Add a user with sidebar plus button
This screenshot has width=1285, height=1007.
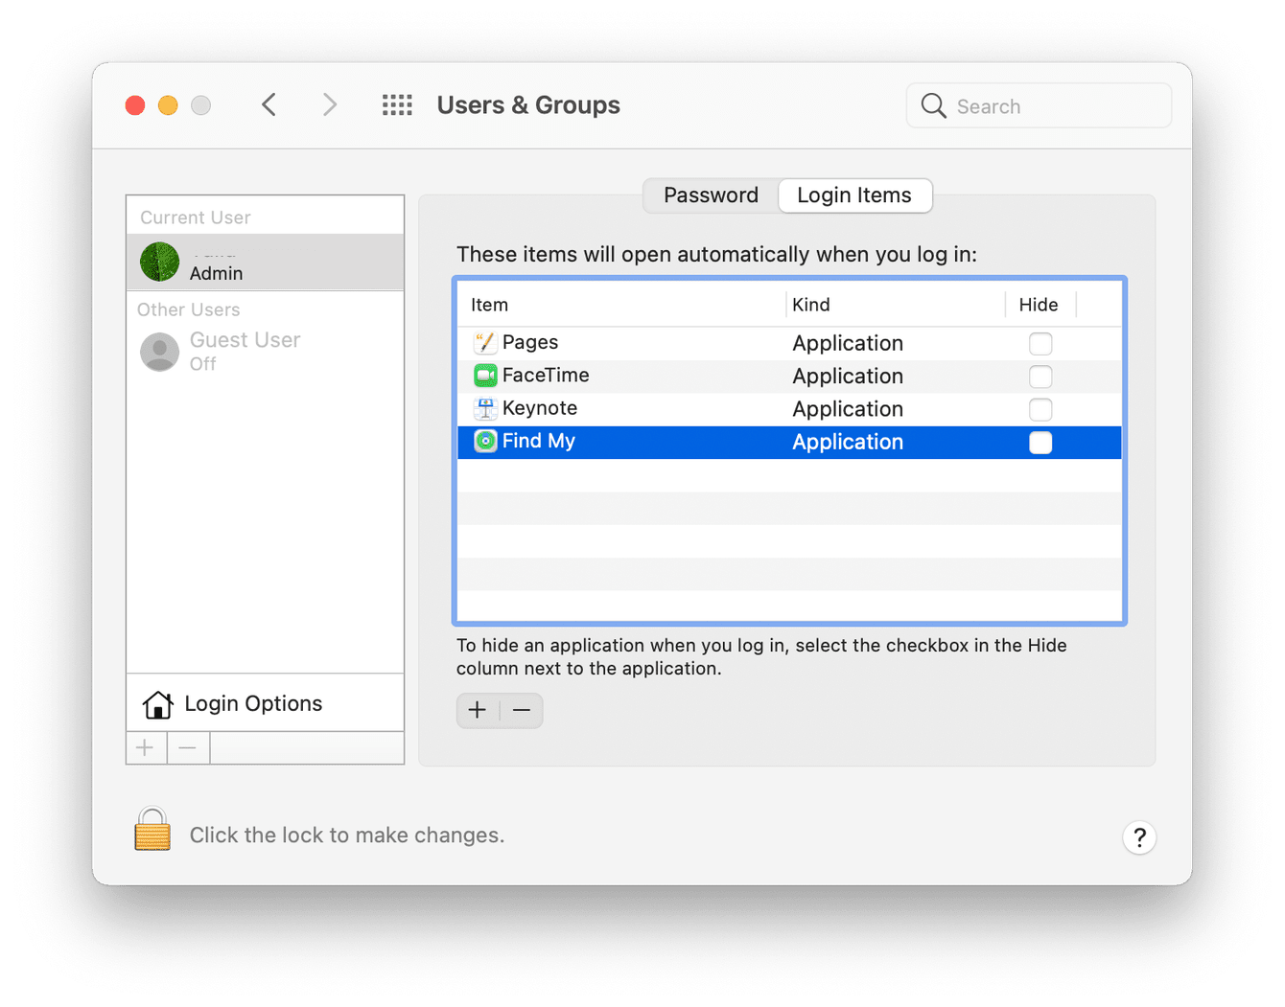pos(146,747)
